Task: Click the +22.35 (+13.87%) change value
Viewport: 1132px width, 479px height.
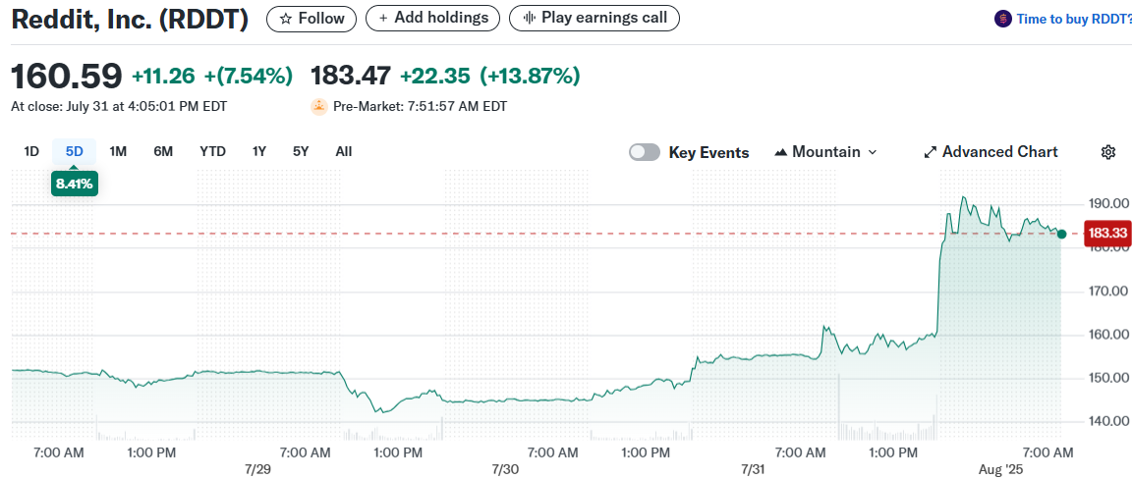Action: coord(490,75)
